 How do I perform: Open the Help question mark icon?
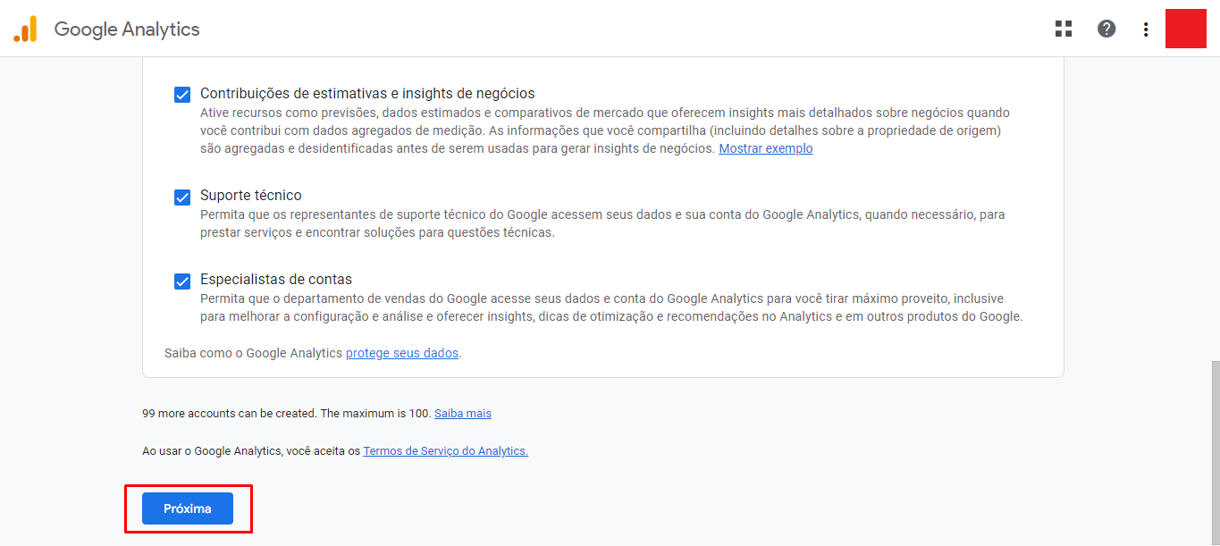[1106, 29]
